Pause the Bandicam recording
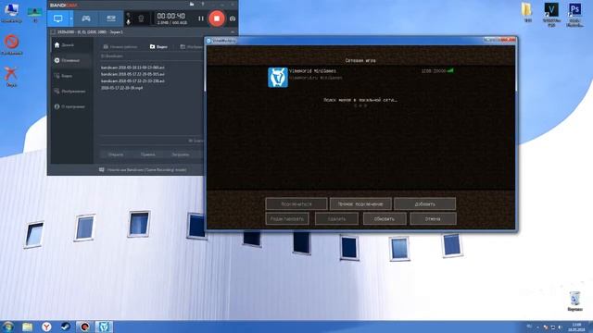Viewport: 593px width, 333px height. click(201, 18)
